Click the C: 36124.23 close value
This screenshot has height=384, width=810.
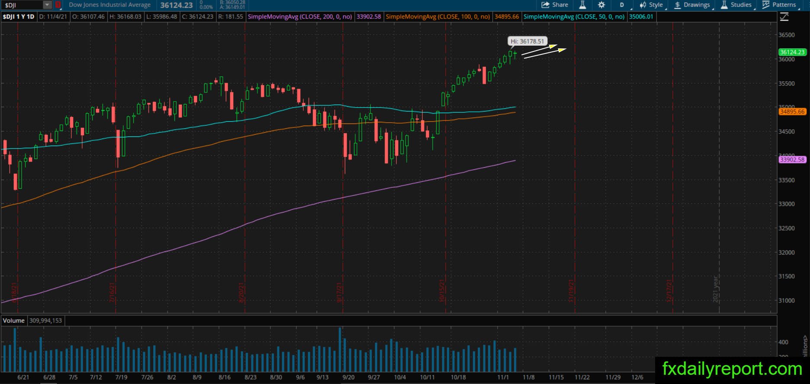[198, 17]
